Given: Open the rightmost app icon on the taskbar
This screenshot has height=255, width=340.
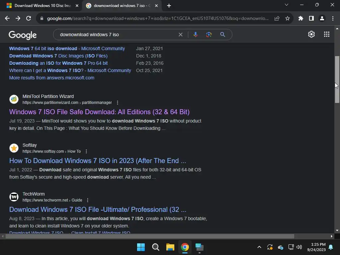Looking at the screenshot, I should pyautogui.click(x=200, y=247).
